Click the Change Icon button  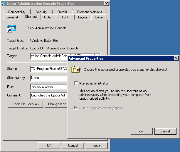56,104
